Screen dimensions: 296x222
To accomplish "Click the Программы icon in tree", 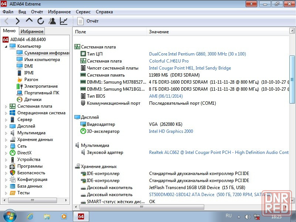I will point(13,166).
